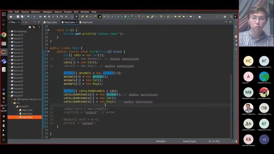Click the Pin Editor toolbar icon
The width and height of the screenshot is (274, 154).
click(x=200, y=17)
